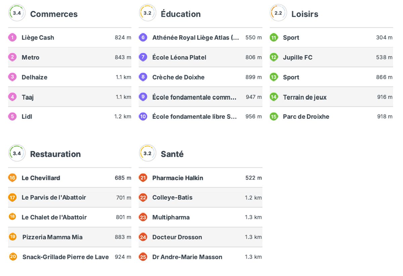Image resolution: width=403 pixels, height=276 pixels.
Task: Click the Commerces 3.4 score gauge
Action: tap(17, 13)
